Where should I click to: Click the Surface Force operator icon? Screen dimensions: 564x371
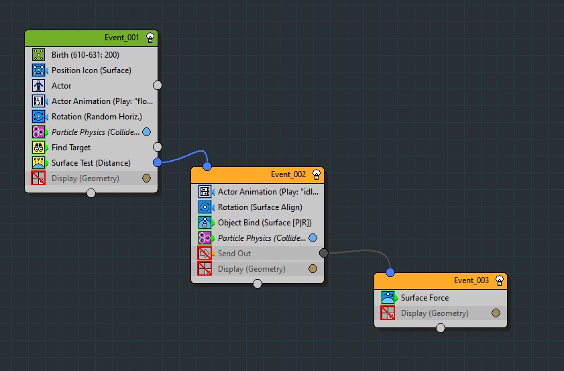click(388, 298)
